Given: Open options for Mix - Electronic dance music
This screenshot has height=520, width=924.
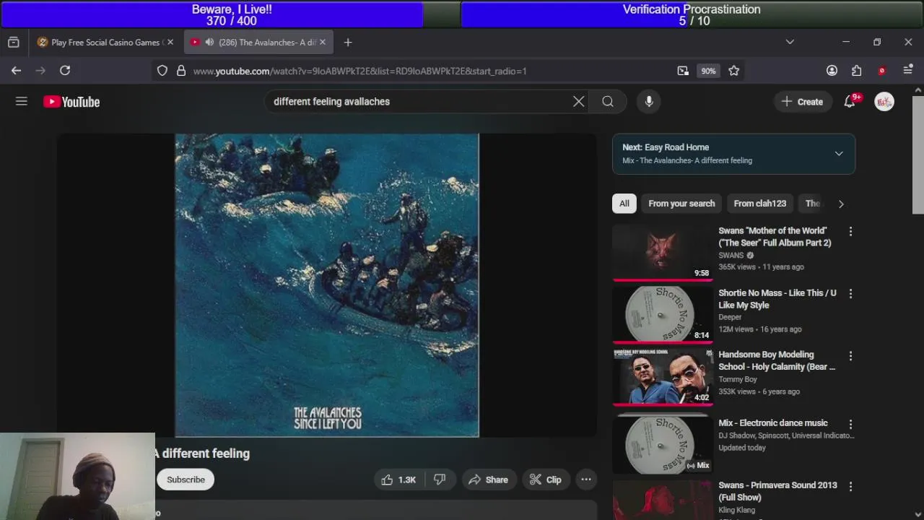Looking at the screenshot, I should (850, 424).
